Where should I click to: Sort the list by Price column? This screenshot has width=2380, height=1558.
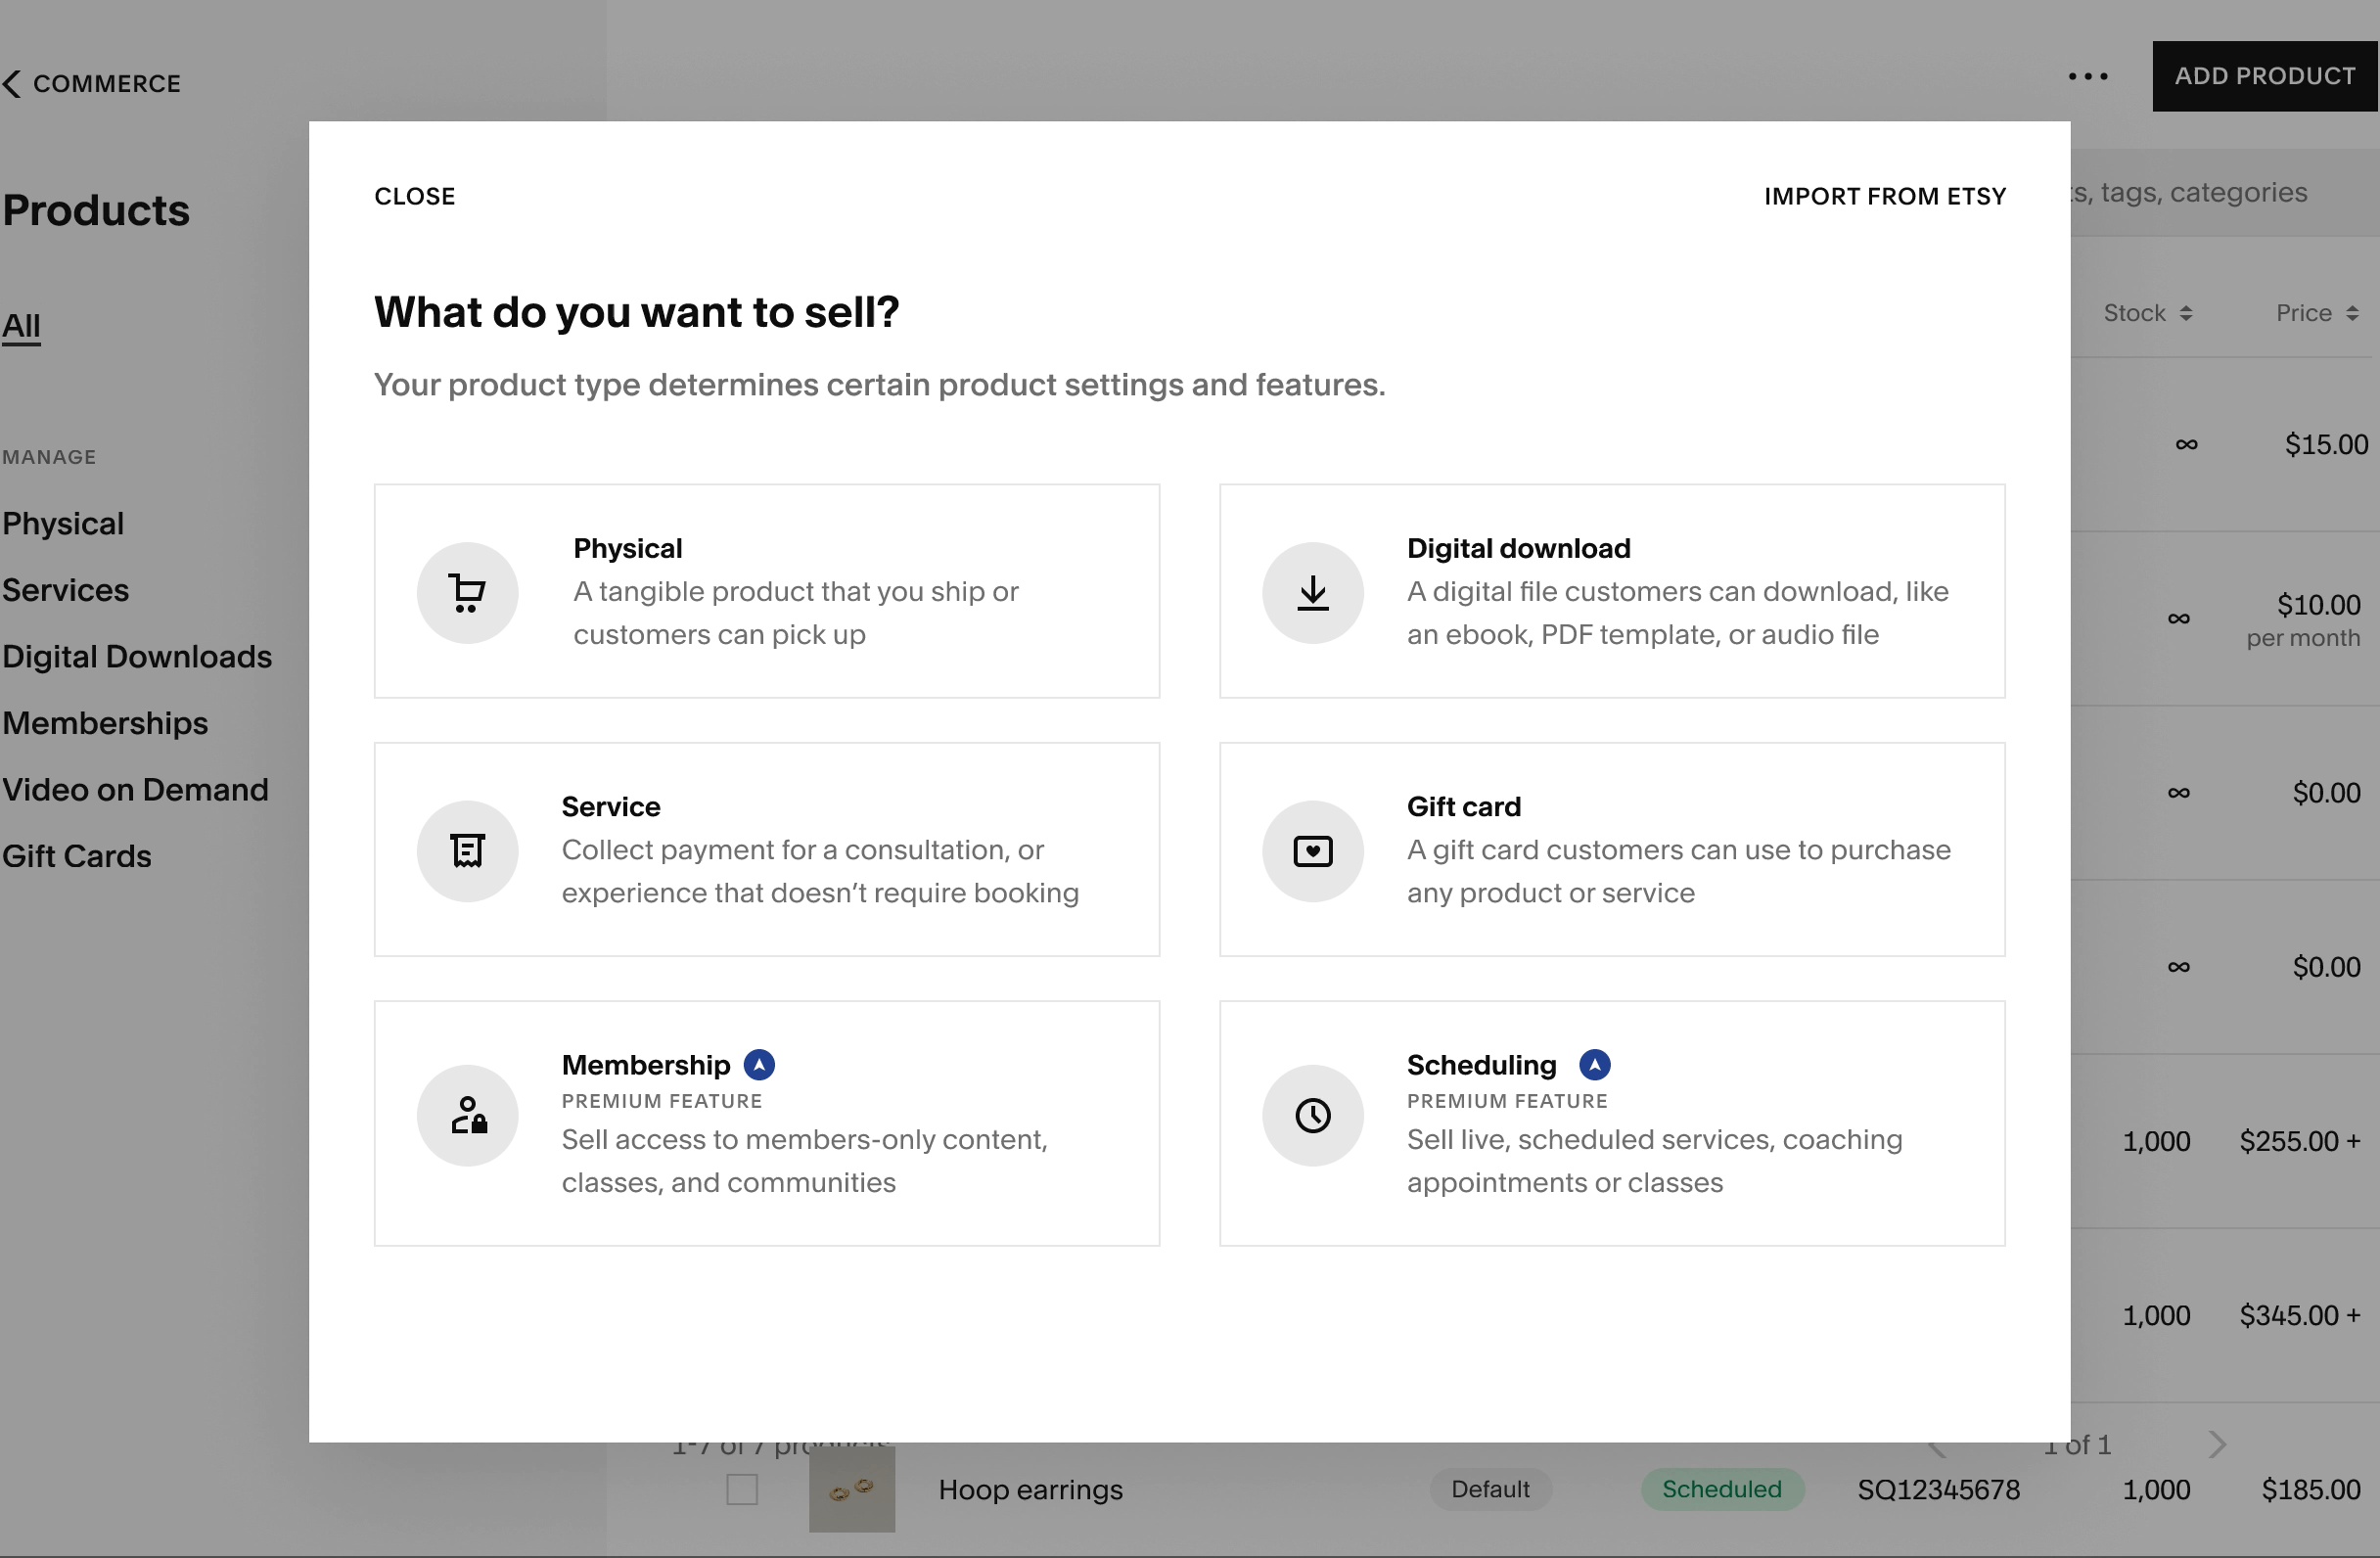pos(2316,313)
